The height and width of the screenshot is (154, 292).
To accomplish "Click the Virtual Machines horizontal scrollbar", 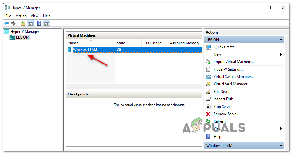I will pyautogui.click(x=123, y=86).
